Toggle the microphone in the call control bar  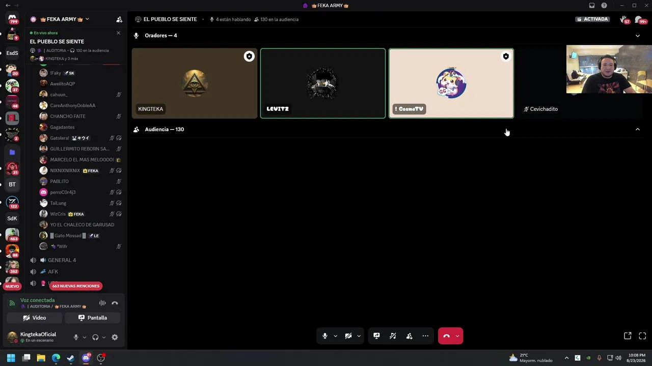[324, 336]
